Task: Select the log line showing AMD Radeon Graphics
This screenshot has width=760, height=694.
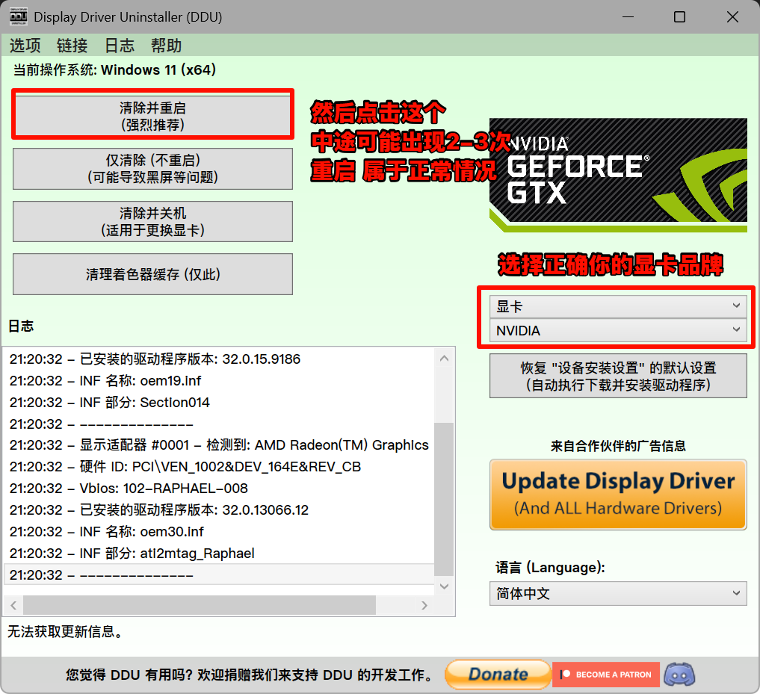Action: click(x=217, y=444)
